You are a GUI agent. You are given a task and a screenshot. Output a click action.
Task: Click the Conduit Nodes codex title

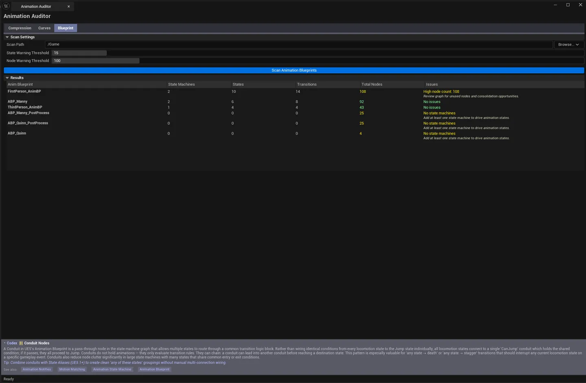pyautogui.click(x=37, y=343)
